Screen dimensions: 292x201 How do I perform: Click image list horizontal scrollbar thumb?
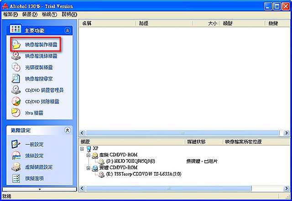point(182,133)
